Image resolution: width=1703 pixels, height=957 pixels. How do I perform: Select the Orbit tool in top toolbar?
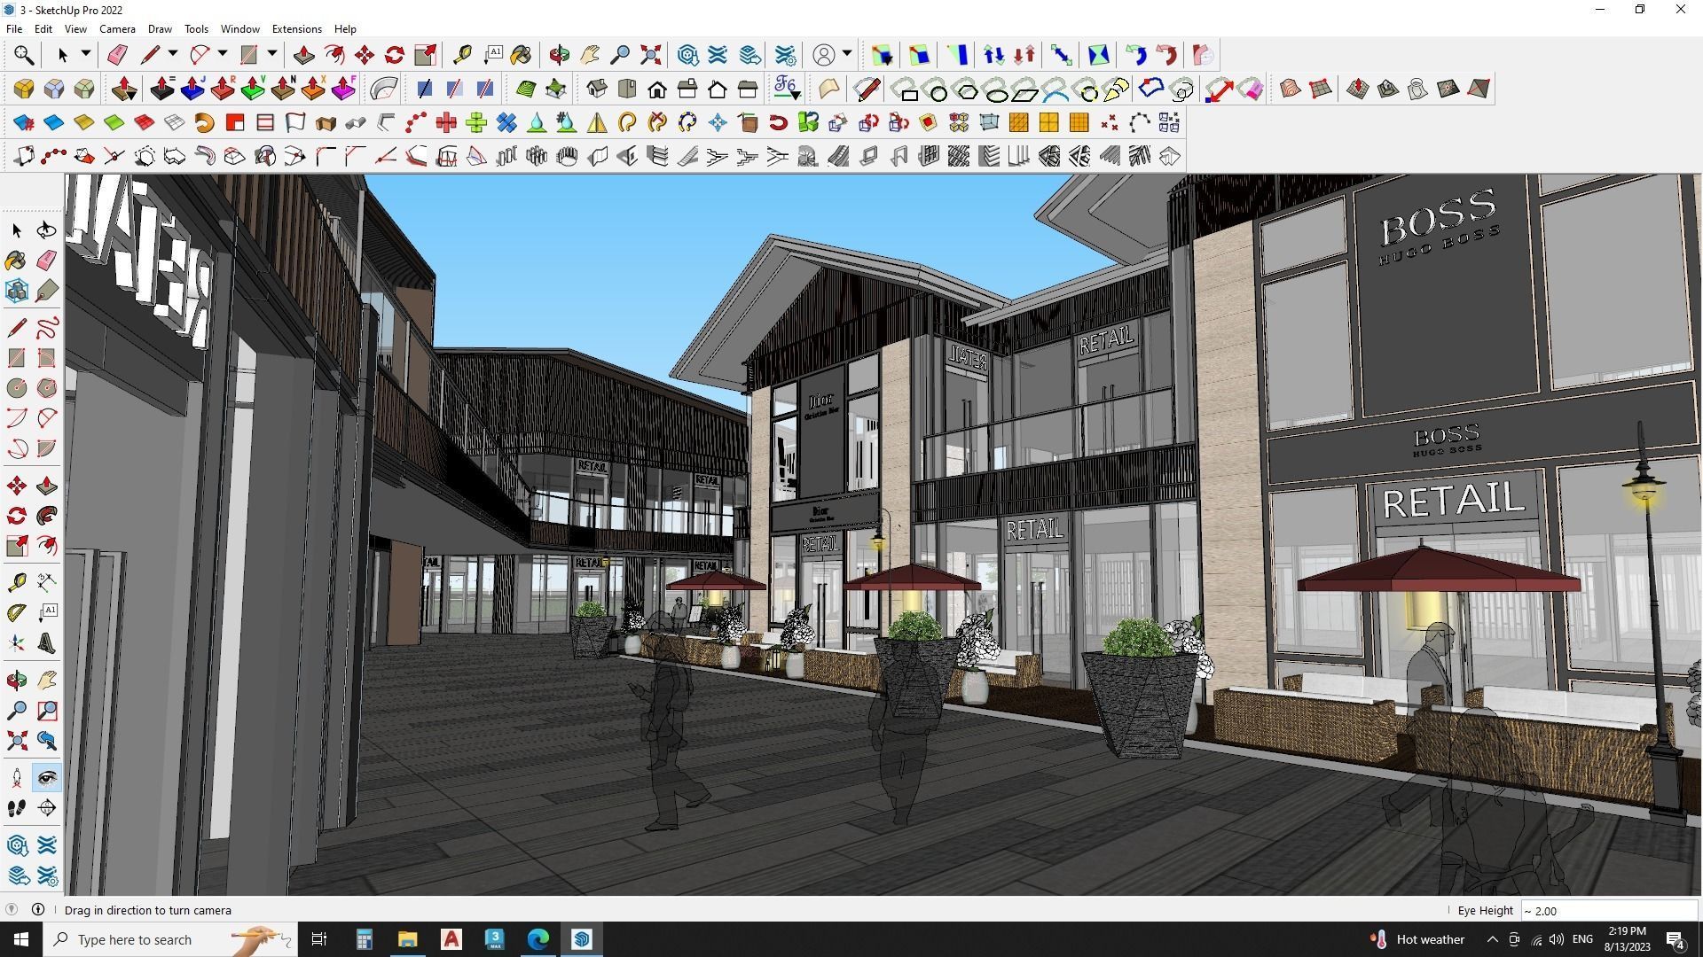click(559, 55)
